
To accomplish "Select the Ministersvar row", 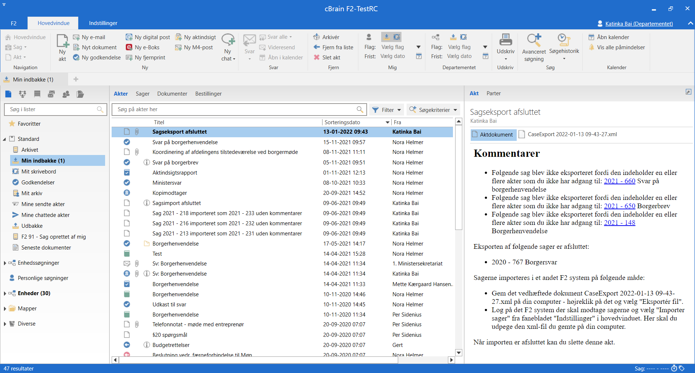I will [282, 183].
